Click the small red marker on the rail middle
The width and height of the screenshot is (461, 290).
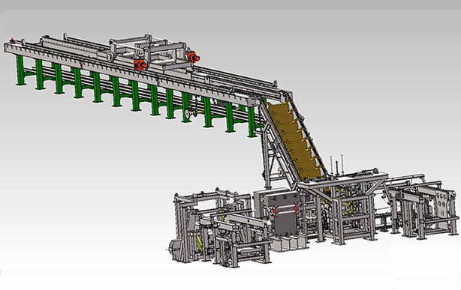pyautogui.click(x=89, y=56)
